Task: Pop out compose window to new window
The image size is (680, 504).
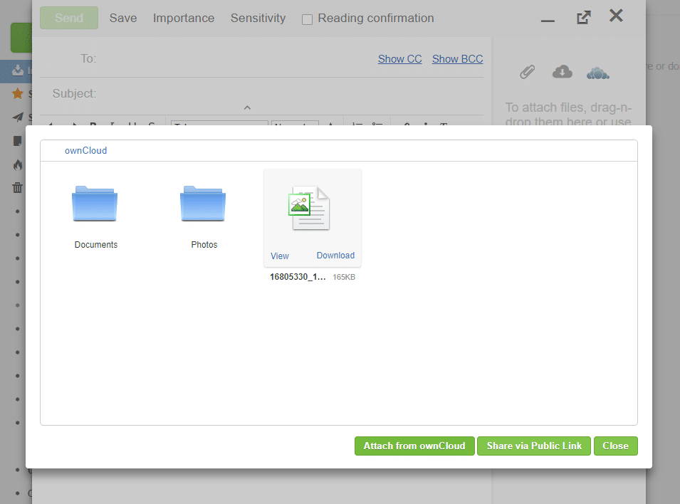Action: [583, 17]
